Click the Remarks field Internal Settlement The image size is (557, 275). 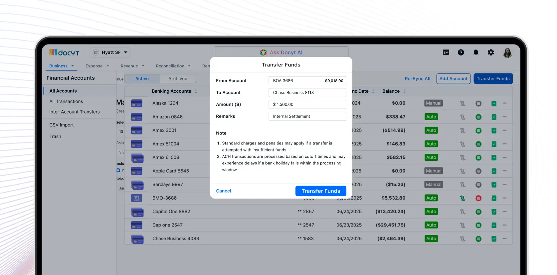pos(307,117)
